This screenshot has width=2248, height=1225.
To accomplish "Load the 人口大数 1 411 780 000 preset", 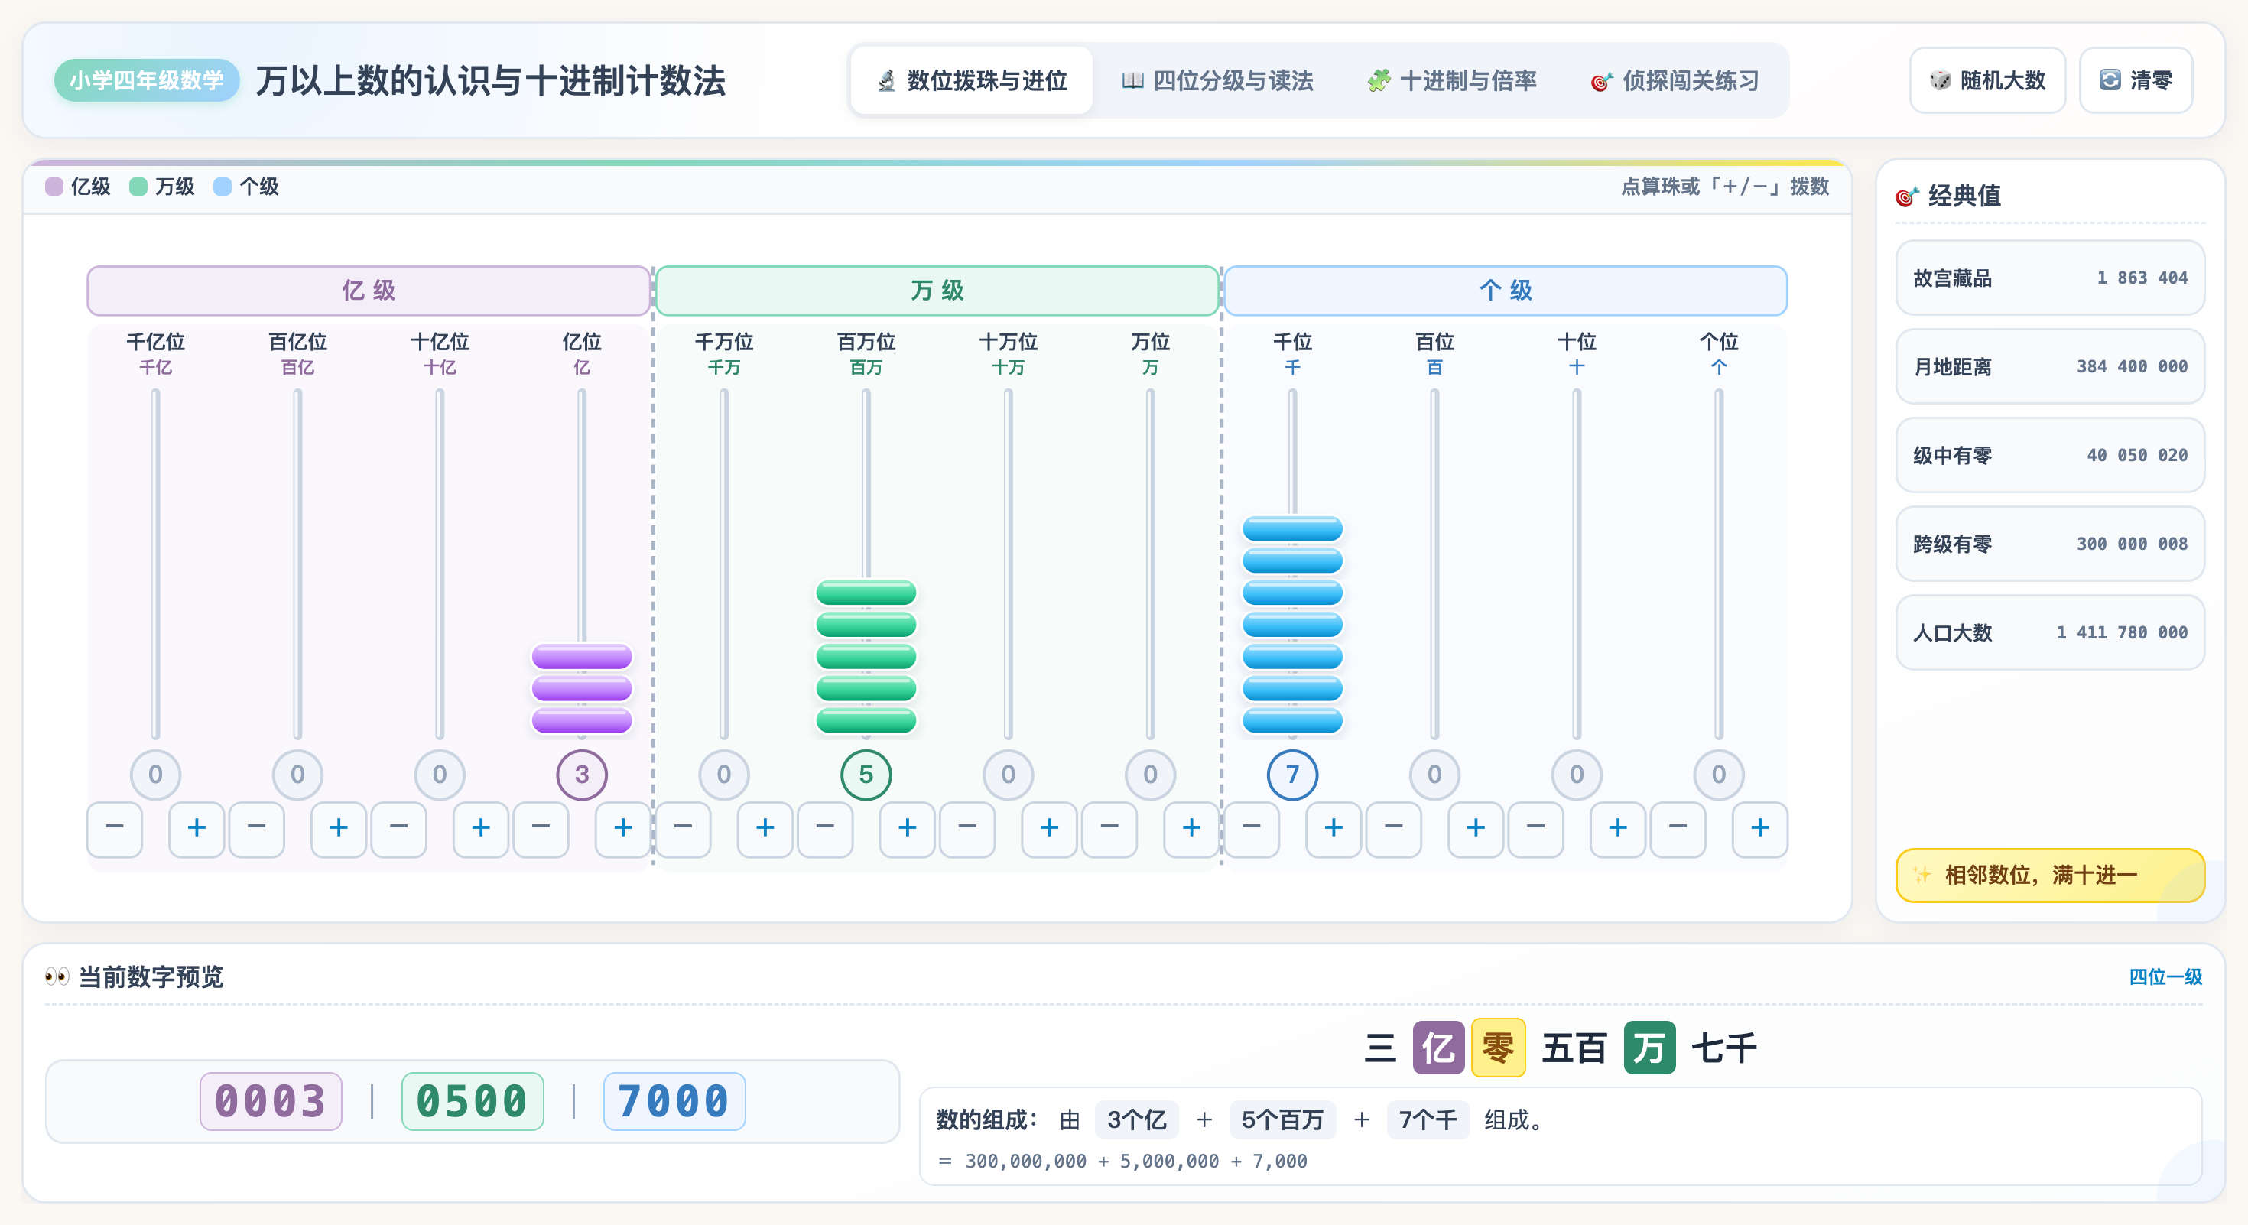I will tap(2050, 632).
